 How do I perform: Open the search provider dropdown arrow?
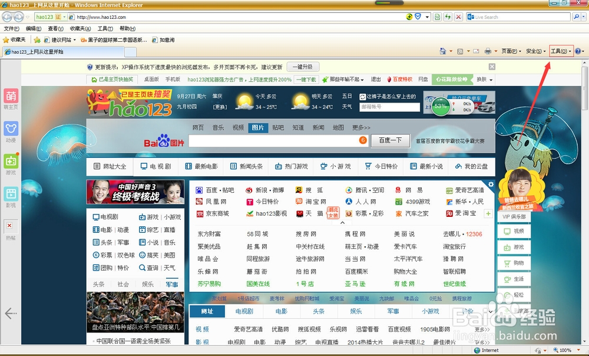(x=584, y=17)
